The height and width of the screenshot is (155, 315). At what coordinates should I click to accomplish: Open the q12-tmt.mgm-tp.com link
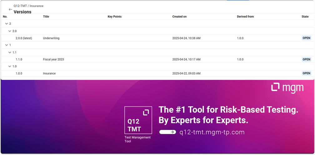tap(212, 132)
